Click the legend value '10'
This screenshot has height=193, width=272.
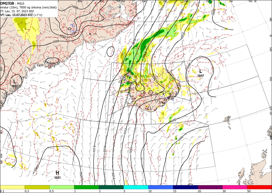point(150,191)
